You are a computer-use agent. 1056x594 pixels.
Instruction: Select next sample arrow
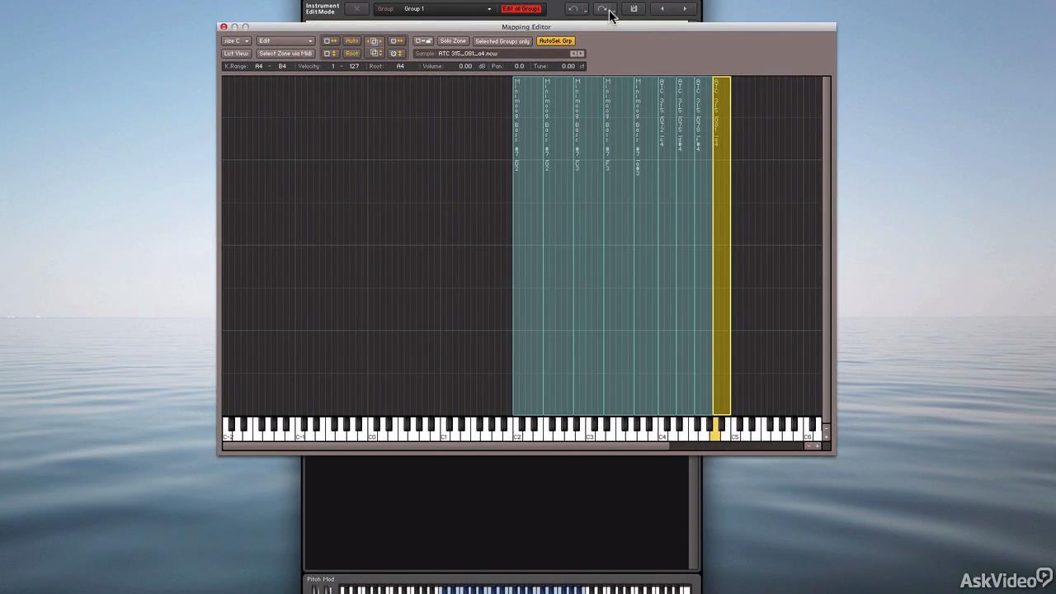coord(580,54)
